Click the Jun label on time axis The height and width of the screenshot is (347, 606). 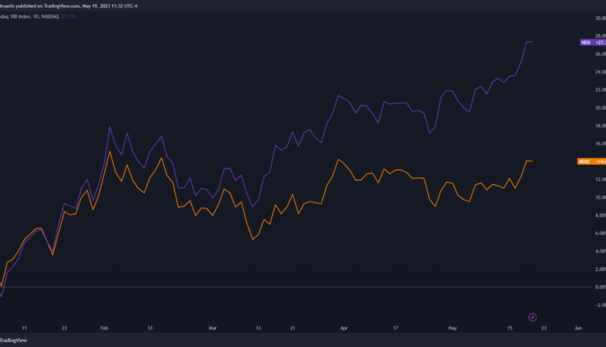click(x=577, y=329)
